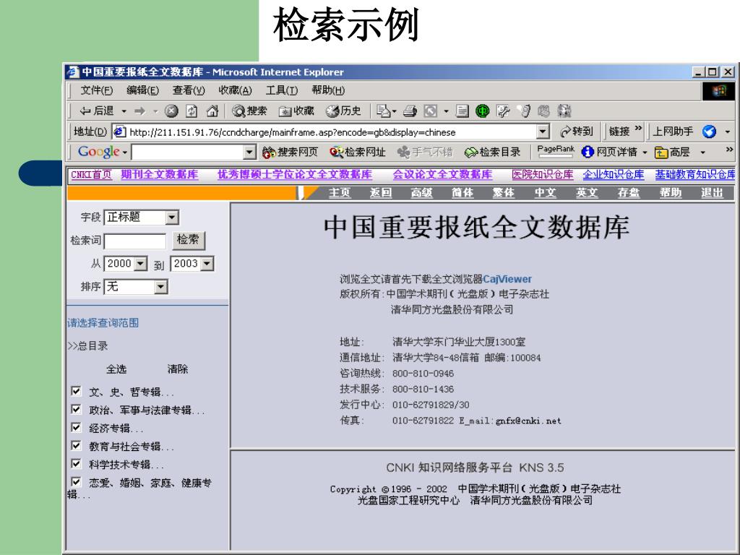Open the 网页详情 dropdown arrow
Viewport: 740px width, 555px height.
coord(645,152)
